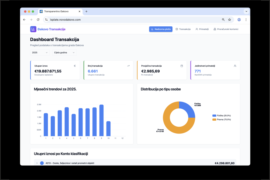
Task: Click the euro icon in Ukupan iznos card
Action: [75, 66]
